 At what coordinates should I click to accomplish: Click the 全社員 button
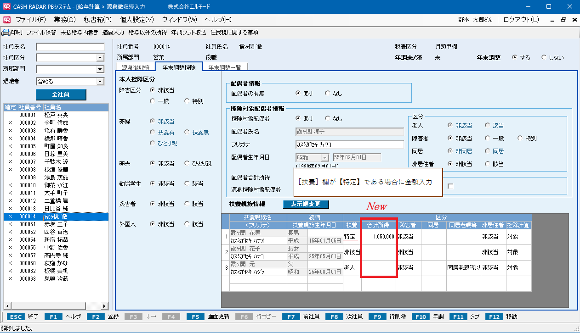point(61,94)
